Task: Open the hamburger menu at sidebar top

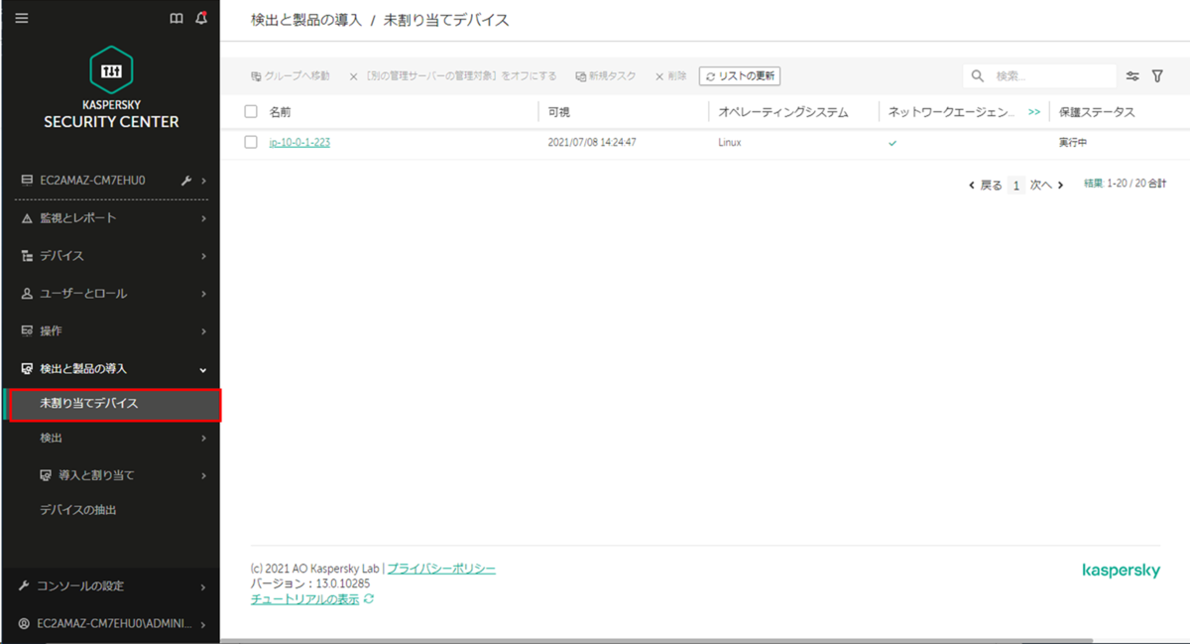Action: pos(22,18)
